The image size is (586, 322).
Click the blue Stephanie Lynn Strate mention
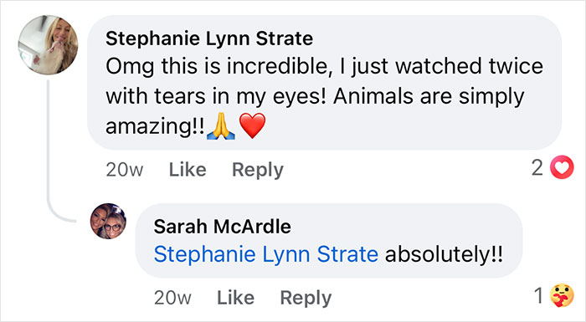pyautogui.click(x=266, y=254)
